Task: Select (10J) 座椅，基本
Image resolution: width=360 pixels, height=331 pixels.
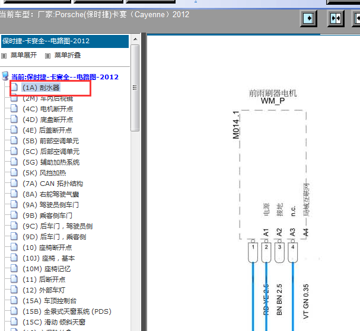Action: click(x=49, y=258)
